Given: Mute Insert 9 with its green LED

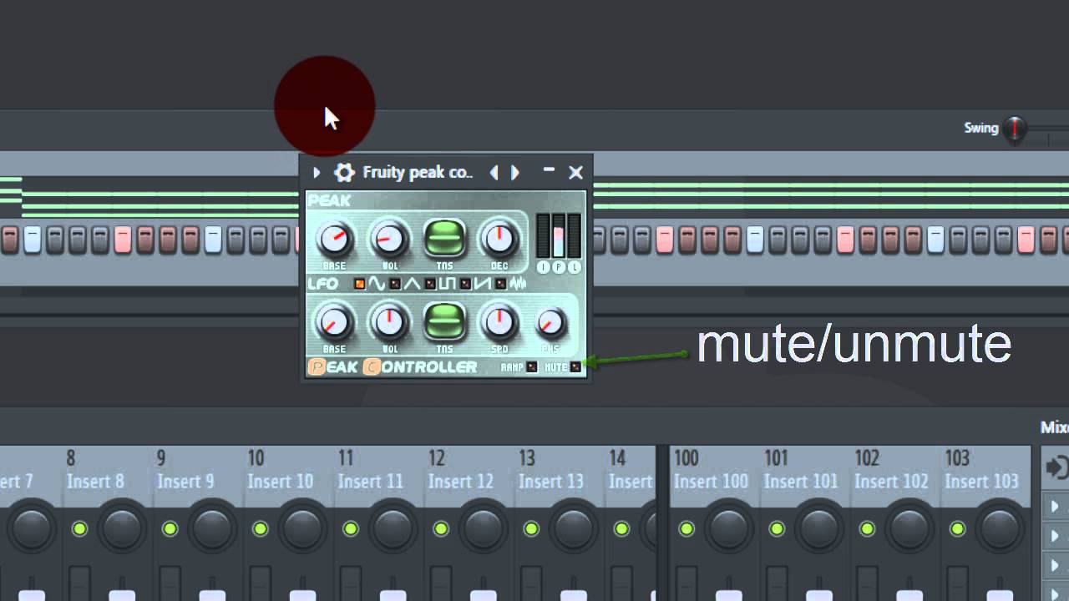Looking at the screenshot, I should click(170, 528).
